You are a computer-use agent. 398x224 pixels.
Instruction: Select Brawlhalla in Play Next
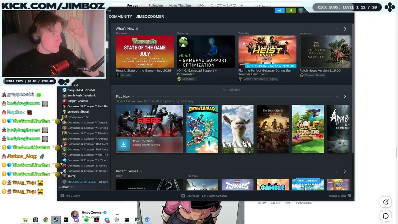pyautogui.click(x=202, y=129)
